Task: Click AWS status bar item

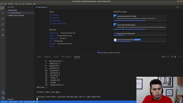Action: pos(21,102)
